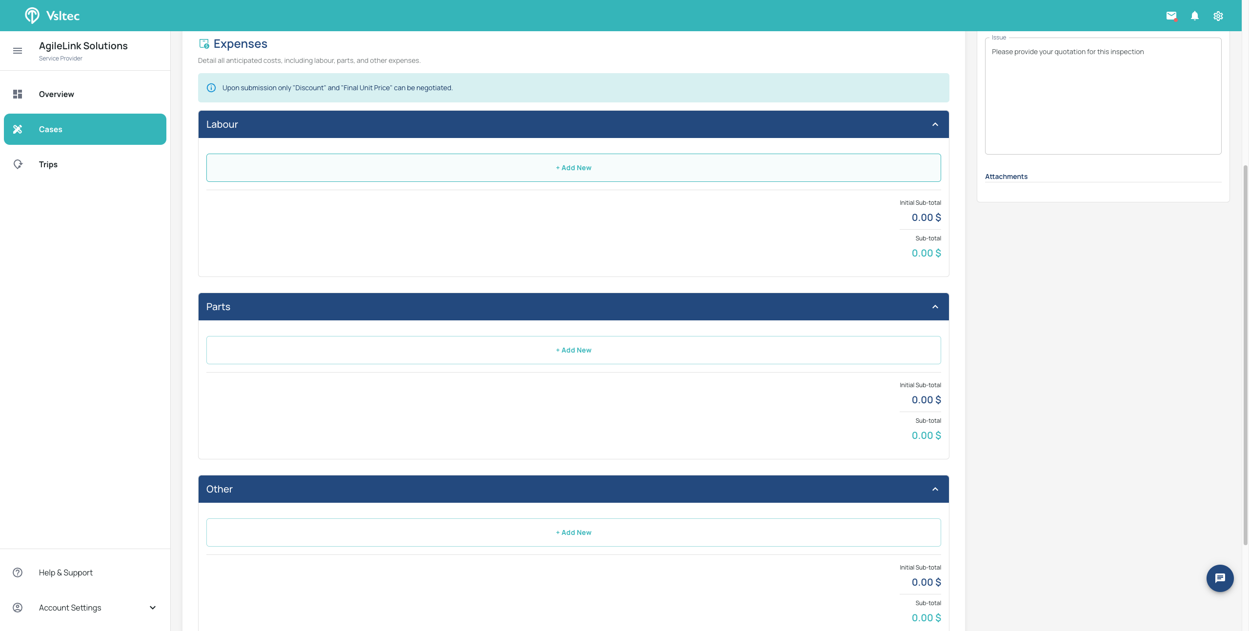The width and height of the screenshot is (1249, 631).
Task: Click the Overview dashboard icon
Action: 18,94
